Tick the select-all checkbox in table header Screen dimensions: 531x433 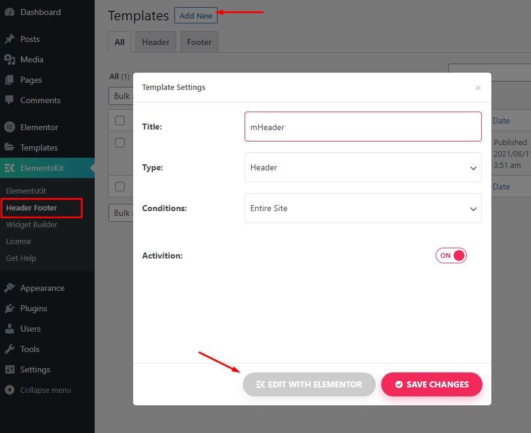pyautogui.click(x=120, y=121)
